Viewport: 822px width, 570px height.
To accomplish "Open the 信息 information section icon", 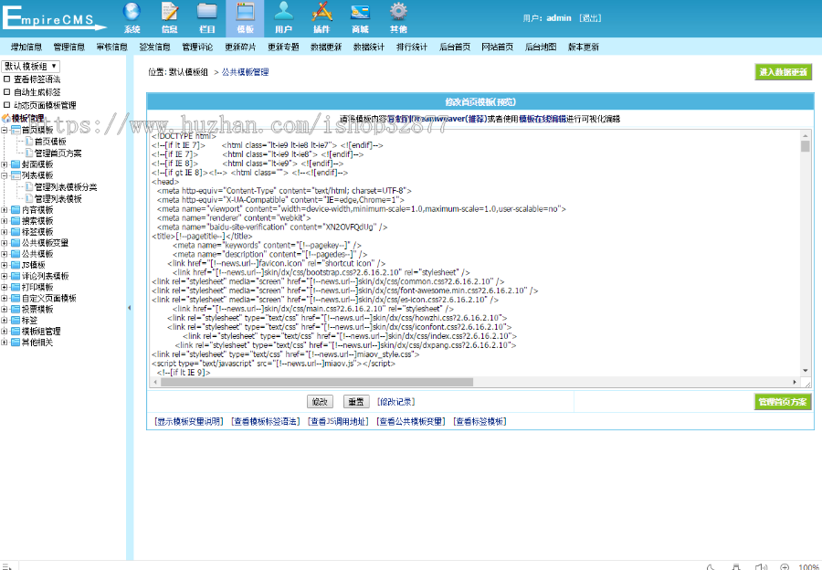I will coord(169,18).
